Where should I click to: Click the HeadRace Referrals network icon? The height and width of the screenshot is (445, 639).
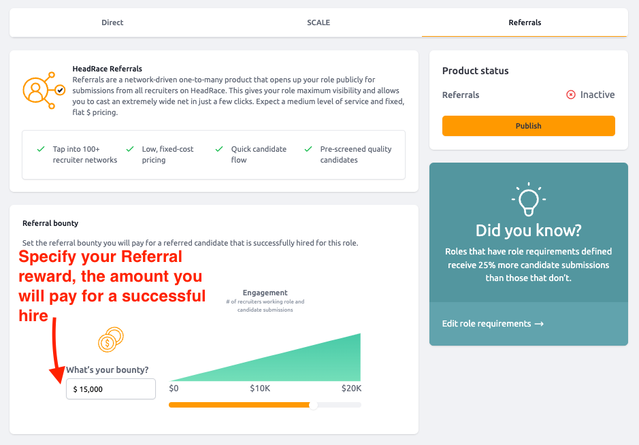click(x=44, y=90)
